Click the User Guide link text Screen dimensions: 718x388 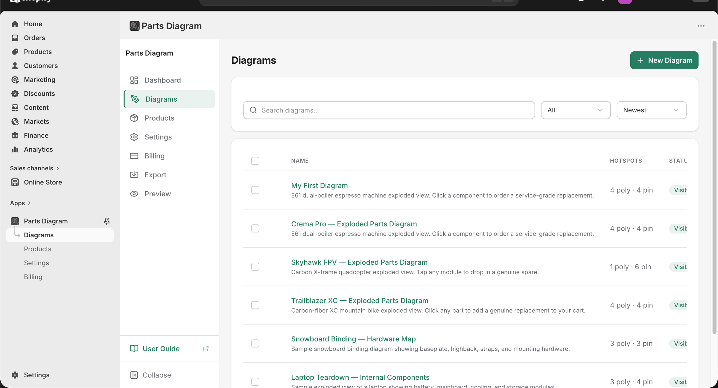(x=161, y=349)
